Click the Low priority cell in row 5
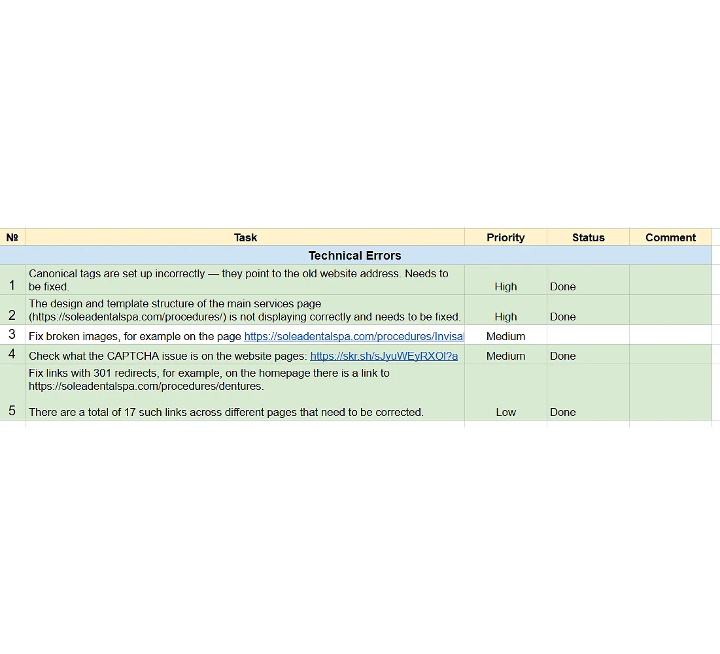Image resolution: width=720 pixels, height=654 pixels. tap(505, 392)
